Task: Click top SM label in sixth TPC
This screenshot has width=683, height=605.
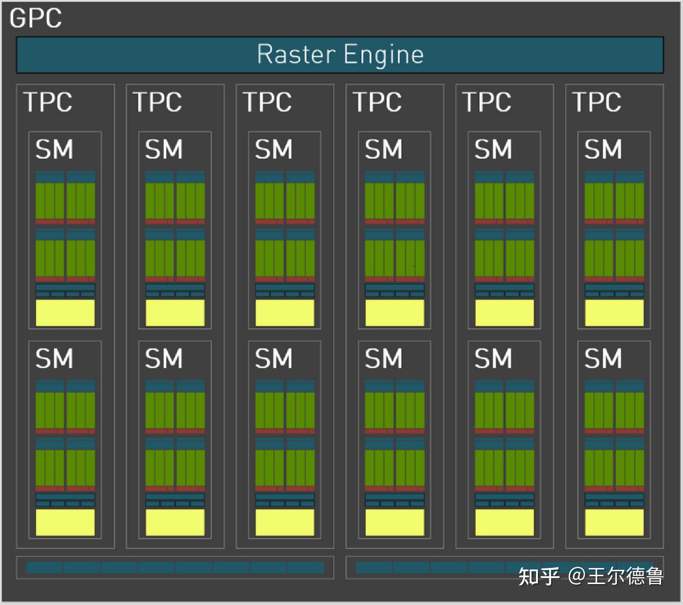Action: (603, 149)
